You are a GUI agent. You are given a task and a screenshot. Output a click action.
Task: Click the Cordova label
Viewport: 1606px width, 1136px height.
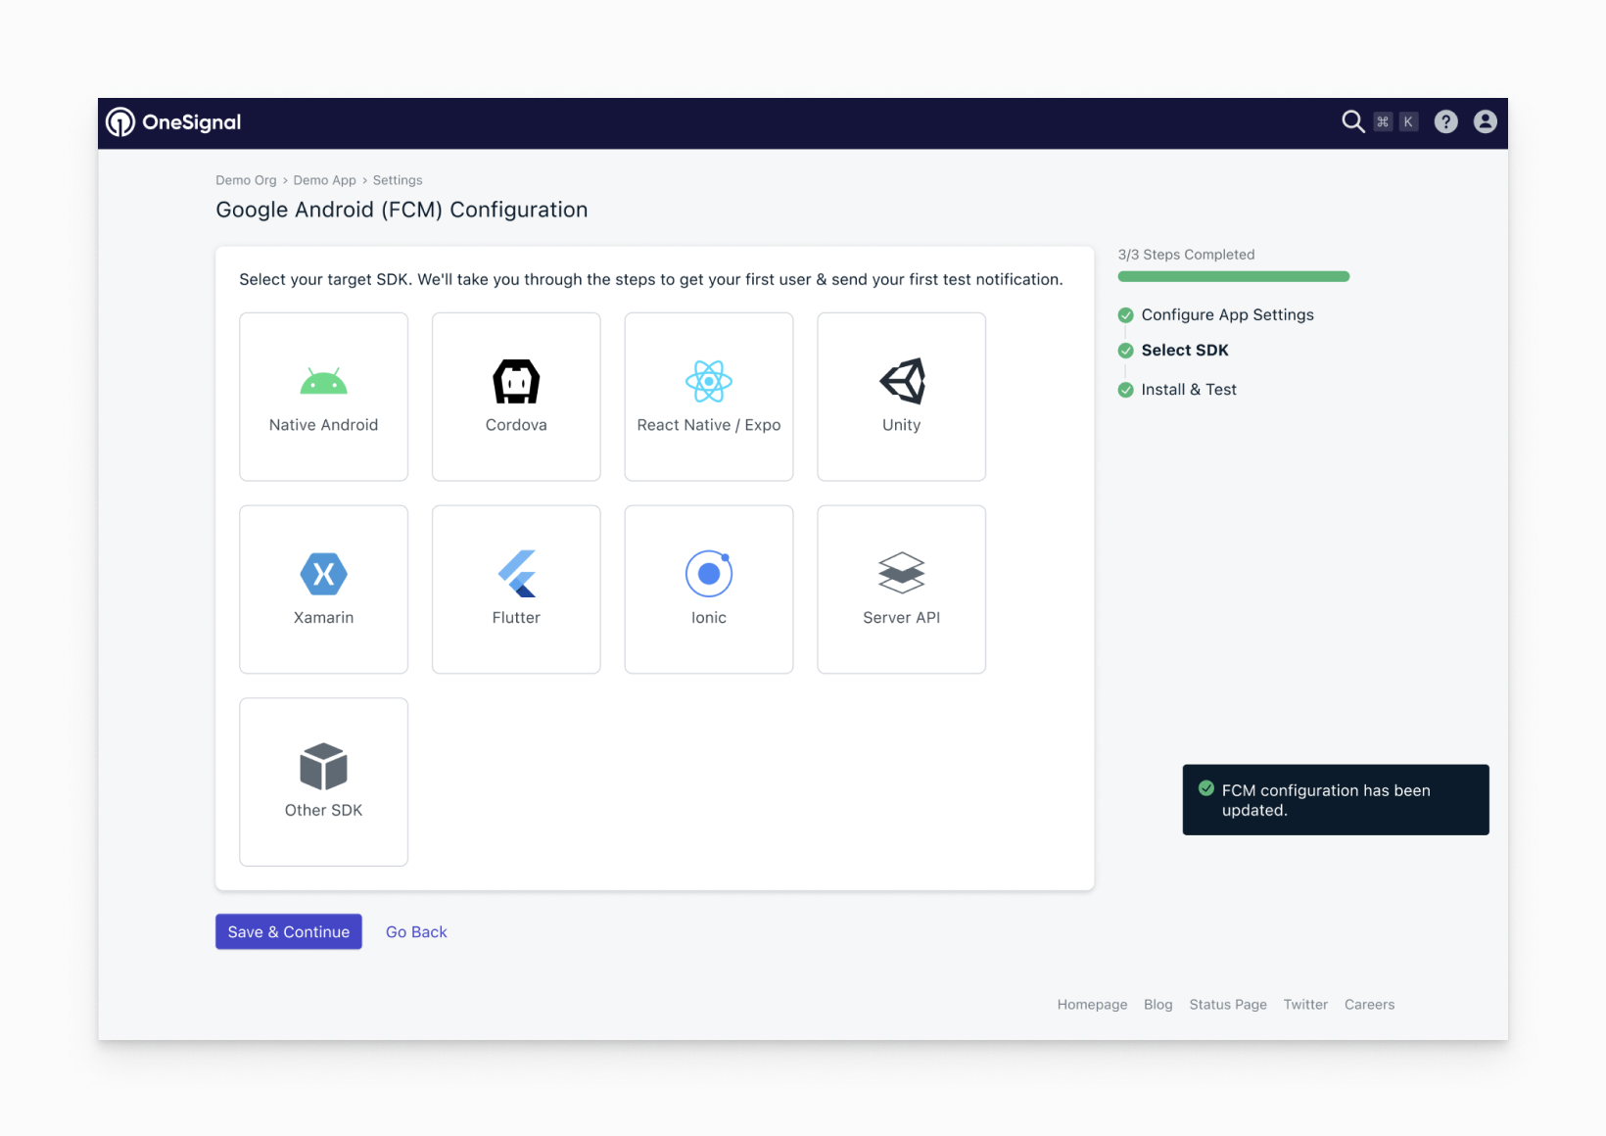click(x=516, y=425)
